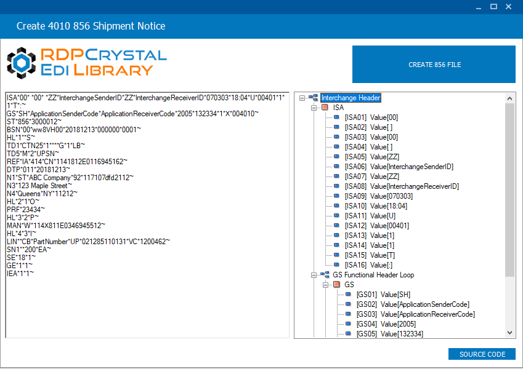Select [ISA06] Value[InterchangeSenderID] row
The height and width of the screenshot is (369, 523).
click(399, 167)
